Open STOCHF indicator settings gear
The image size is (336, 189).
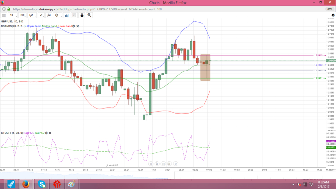click(46, 133)
